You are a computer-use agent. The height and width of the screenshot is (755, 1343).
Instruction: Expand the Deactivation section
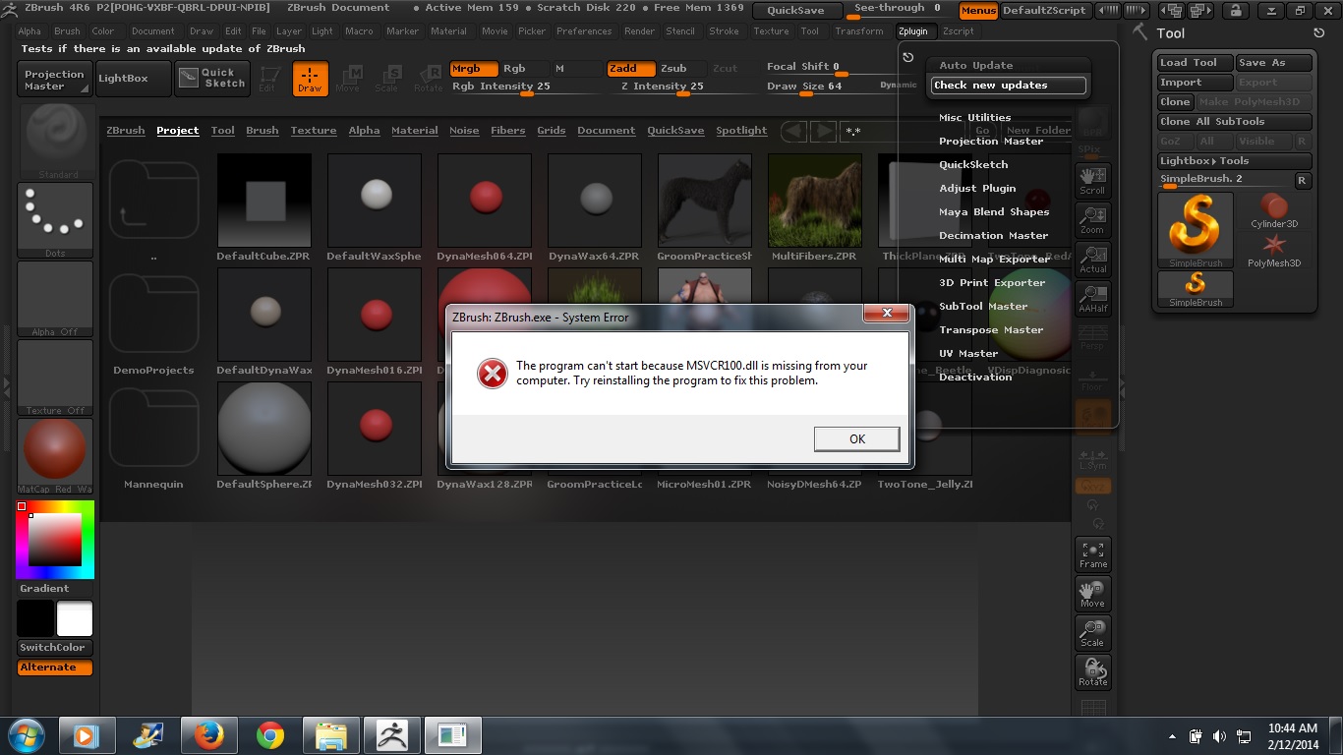(x=975, y=377)
